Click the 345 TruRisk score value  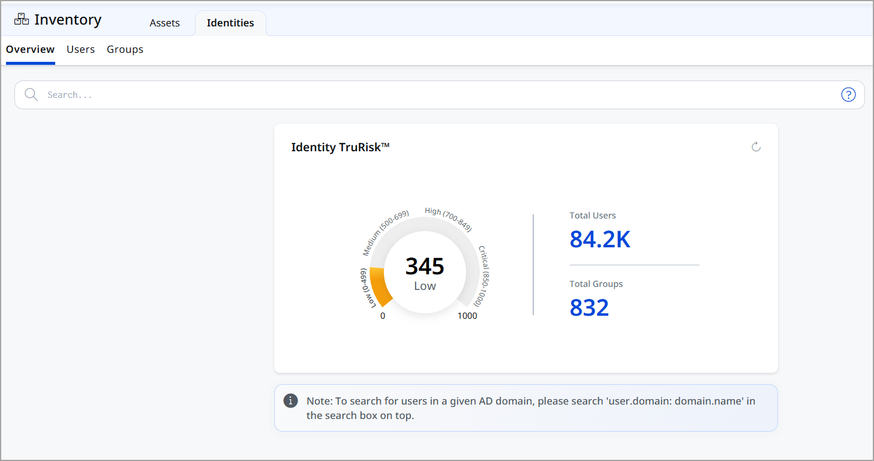(x=425, y=266)
